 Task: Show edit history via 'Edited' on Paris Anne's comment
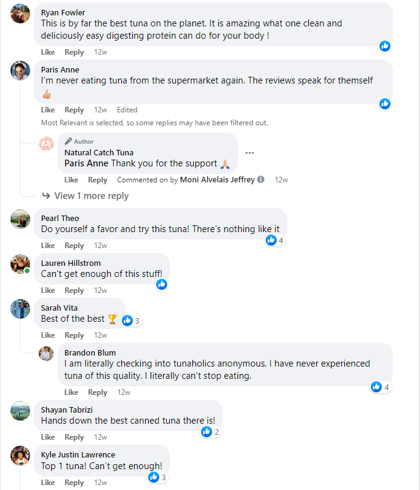coord(127,110)
